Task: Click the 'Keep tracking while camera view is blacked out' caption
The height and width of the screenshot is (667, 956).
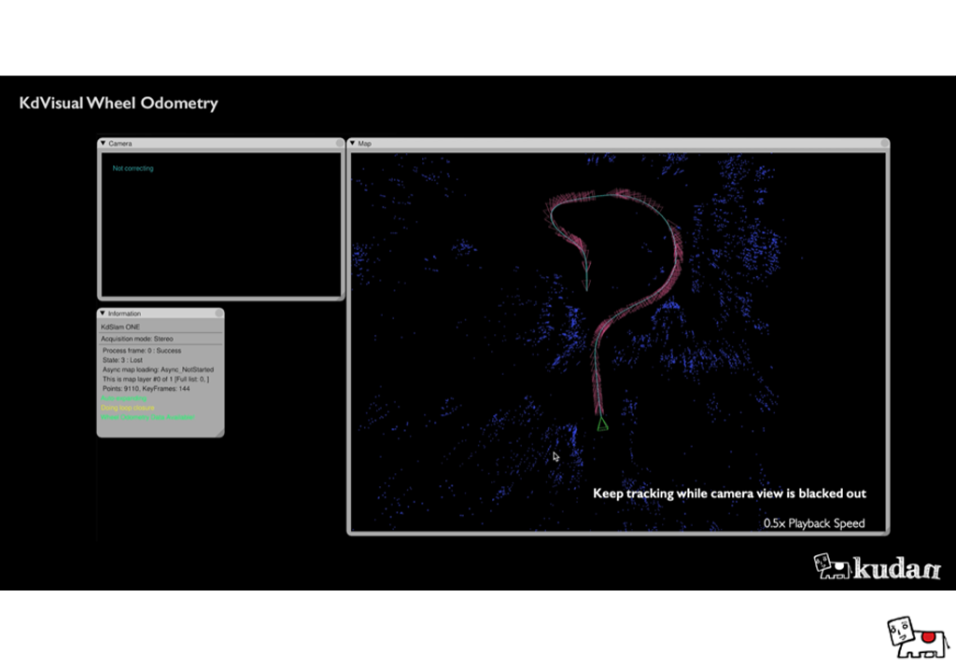Action: pyautogui.click(x=729, y=493)
